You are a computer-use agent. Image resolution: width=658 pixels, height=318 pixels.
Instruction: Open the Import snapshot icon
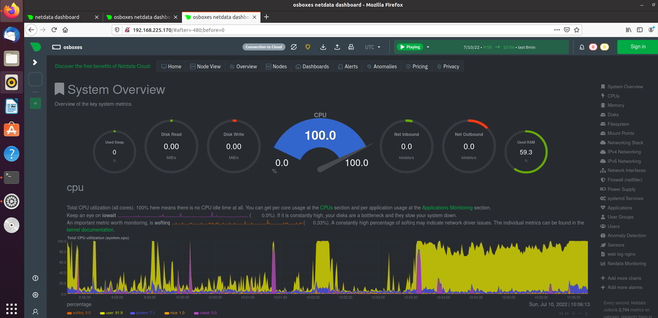coord(324,47)
